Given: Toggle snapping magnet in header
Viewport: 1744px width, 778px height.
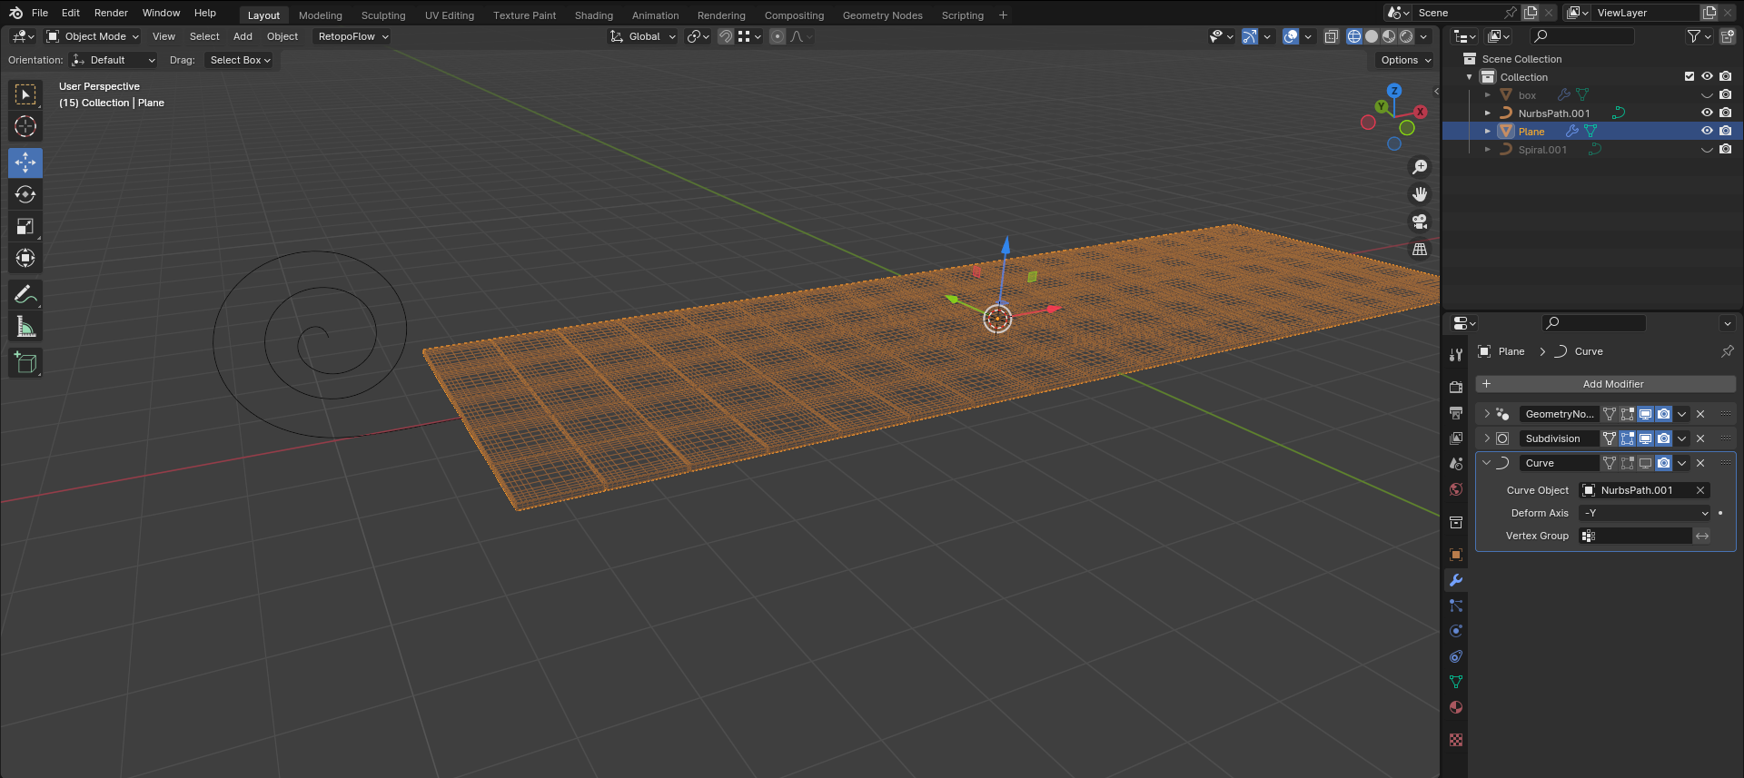Looking at the screenshot, I should [726, 36].
